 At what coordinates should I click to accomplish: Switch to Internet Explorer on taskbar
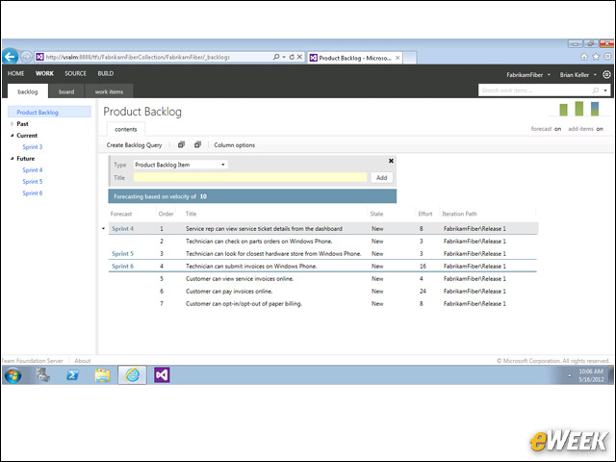(133, 375)
